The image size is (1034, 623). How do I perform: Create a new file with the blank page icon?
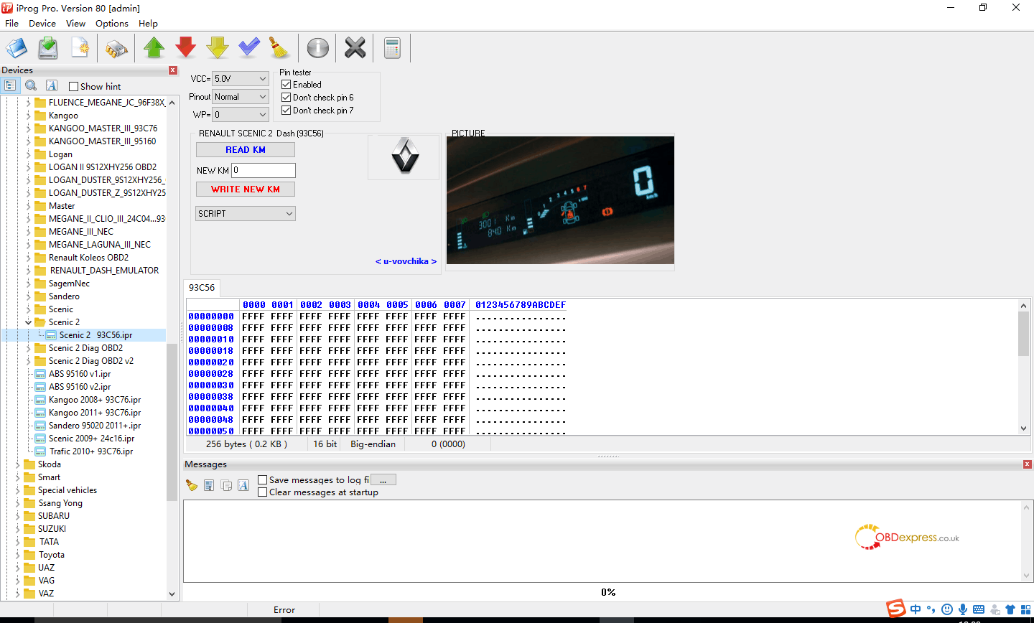pyautogui.click(x=80, y=48)
